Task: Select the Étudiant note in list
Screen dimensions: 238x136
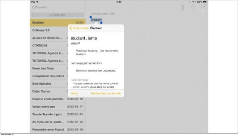Action: click(x=58, y=23)
